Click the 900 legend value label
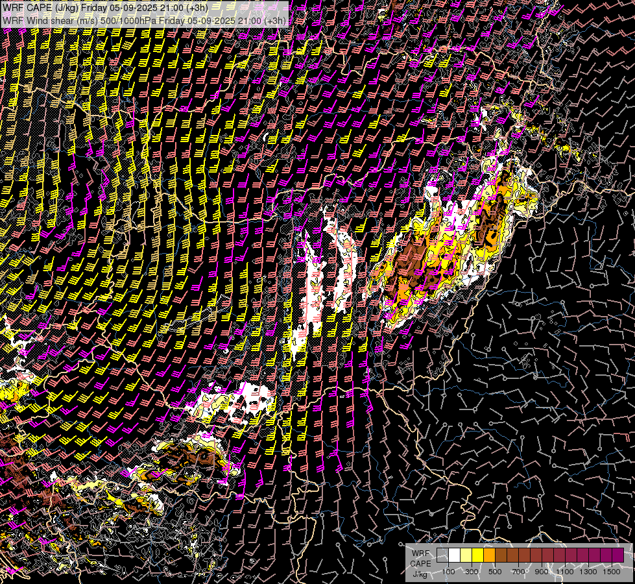The height and width of the screenshot is (584, 635). [x=542, y=572]
